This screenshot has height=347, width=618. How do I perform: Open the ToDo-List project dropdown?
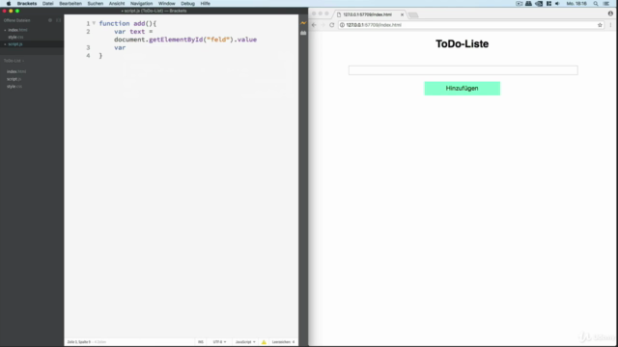14,61
